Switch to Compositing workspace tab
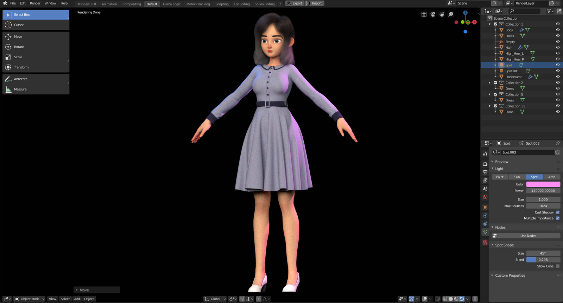 click(x=132, y=4)
